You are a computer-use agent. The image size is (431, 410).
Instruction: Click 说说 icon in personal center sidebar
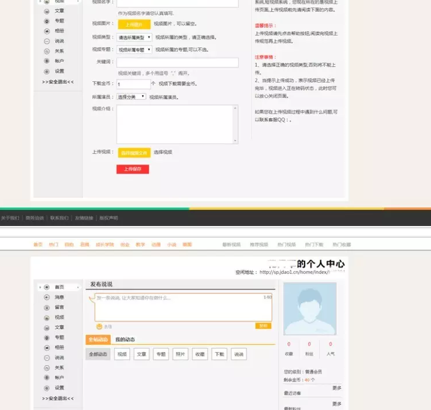tap(47, 358)
